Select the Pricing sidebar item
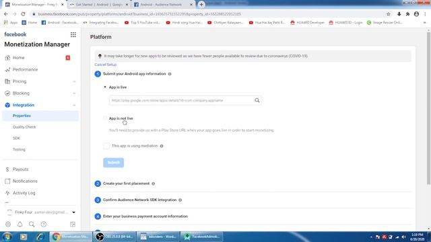The width and height of the screenshot is (431, 242). coord(20,81)
